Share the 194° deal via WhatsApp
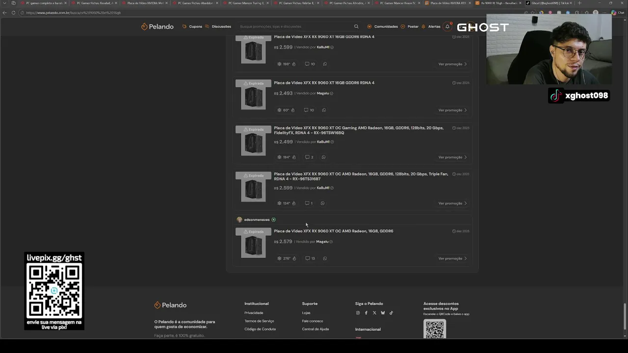Viewport: 628px width, 353px height. coord(323,157)
